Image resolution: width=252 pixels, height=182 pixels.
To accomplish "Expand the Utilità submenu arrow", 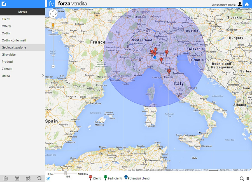I will click(43, 76).
